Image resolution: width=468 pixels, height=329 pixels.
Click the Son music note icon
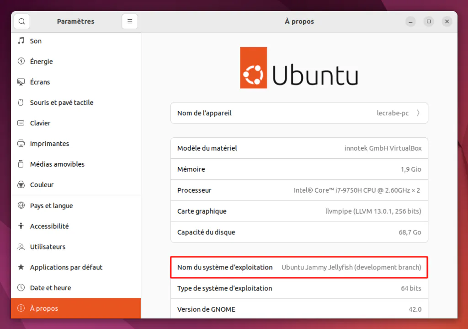click(21, 41)
